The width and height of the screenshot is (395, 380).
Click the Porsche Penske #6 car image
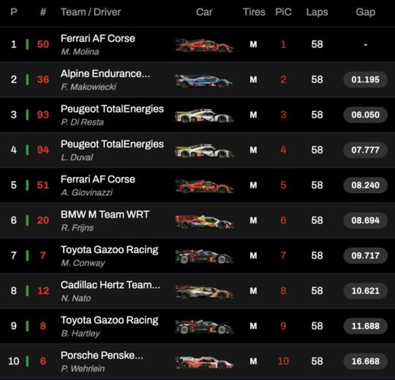[x=204, y=362]
